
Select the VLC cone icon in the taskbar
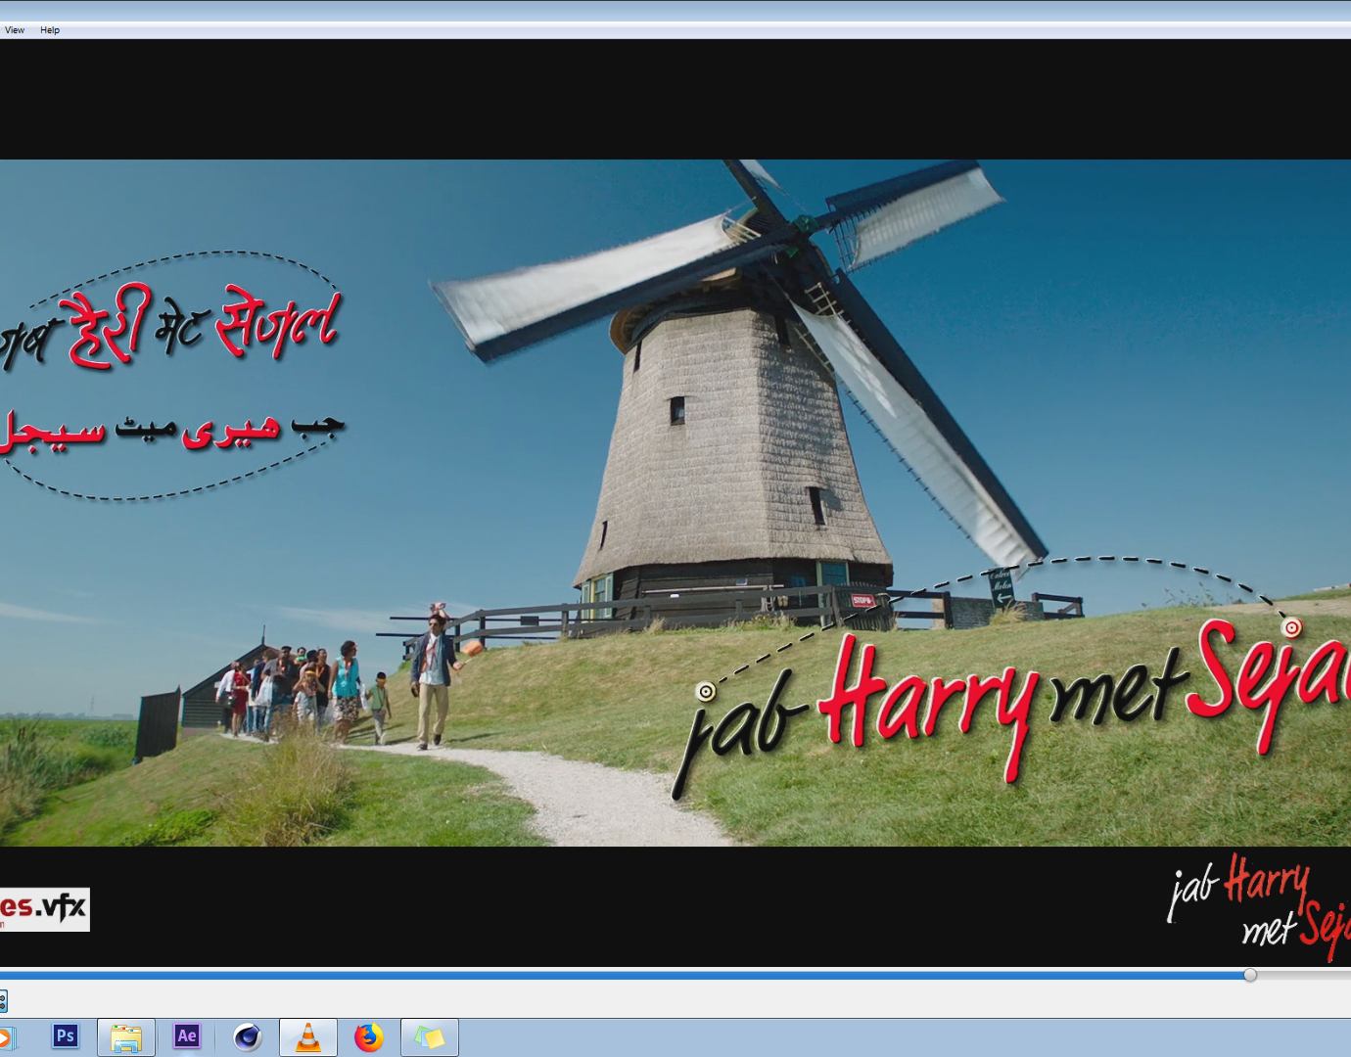pyautogui.click(x=308, y=1037)
